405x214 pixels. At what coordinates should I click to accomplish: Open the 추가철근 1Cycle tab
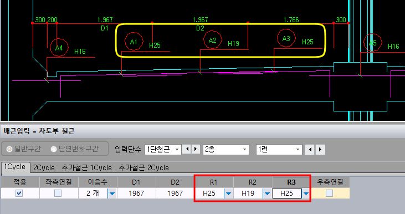click(x=86, y=168)
